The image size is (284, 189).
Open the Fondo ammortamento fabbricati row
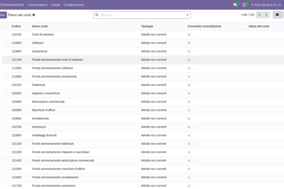pyautogui.click(x=143, y=144)
